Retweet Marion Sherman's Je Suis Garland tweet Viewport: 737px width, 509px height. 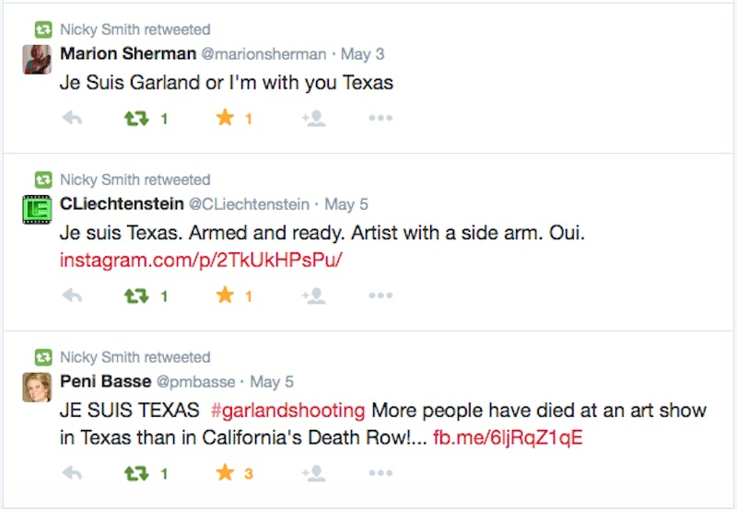point(136,119)
